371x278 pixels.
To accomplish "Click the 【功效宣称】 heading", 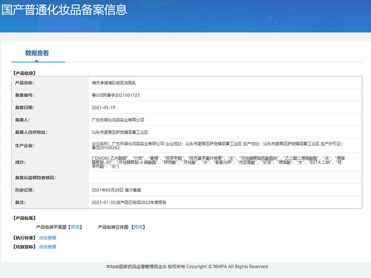I will coord(24,247).
